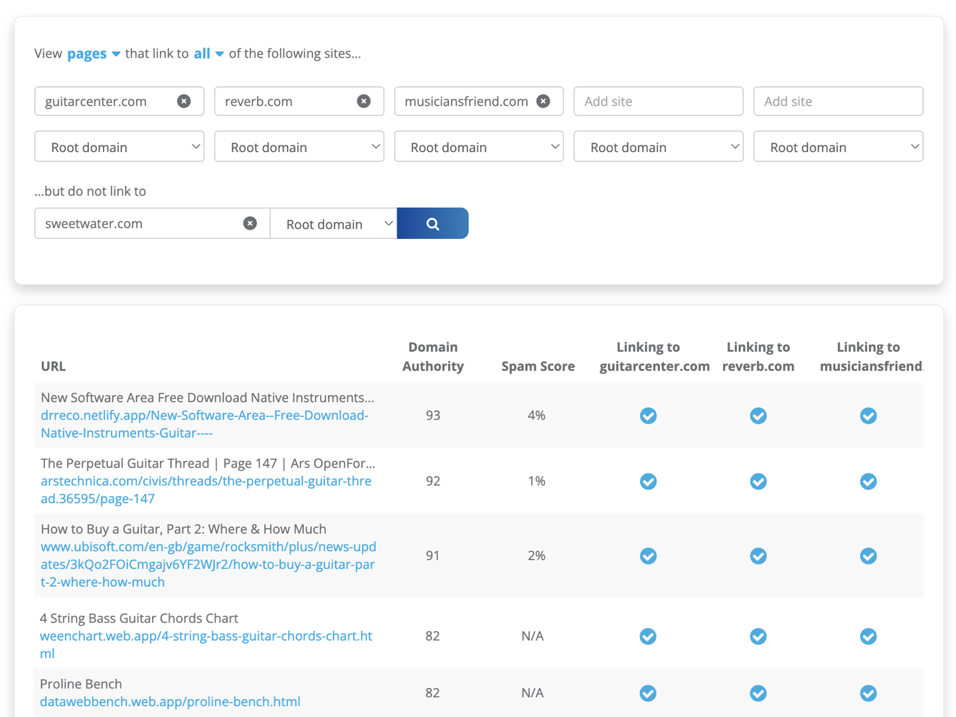Open the ubisoft.com rocksmith article link
Viewport: 956px width, 717px height.
coord(208,564)
